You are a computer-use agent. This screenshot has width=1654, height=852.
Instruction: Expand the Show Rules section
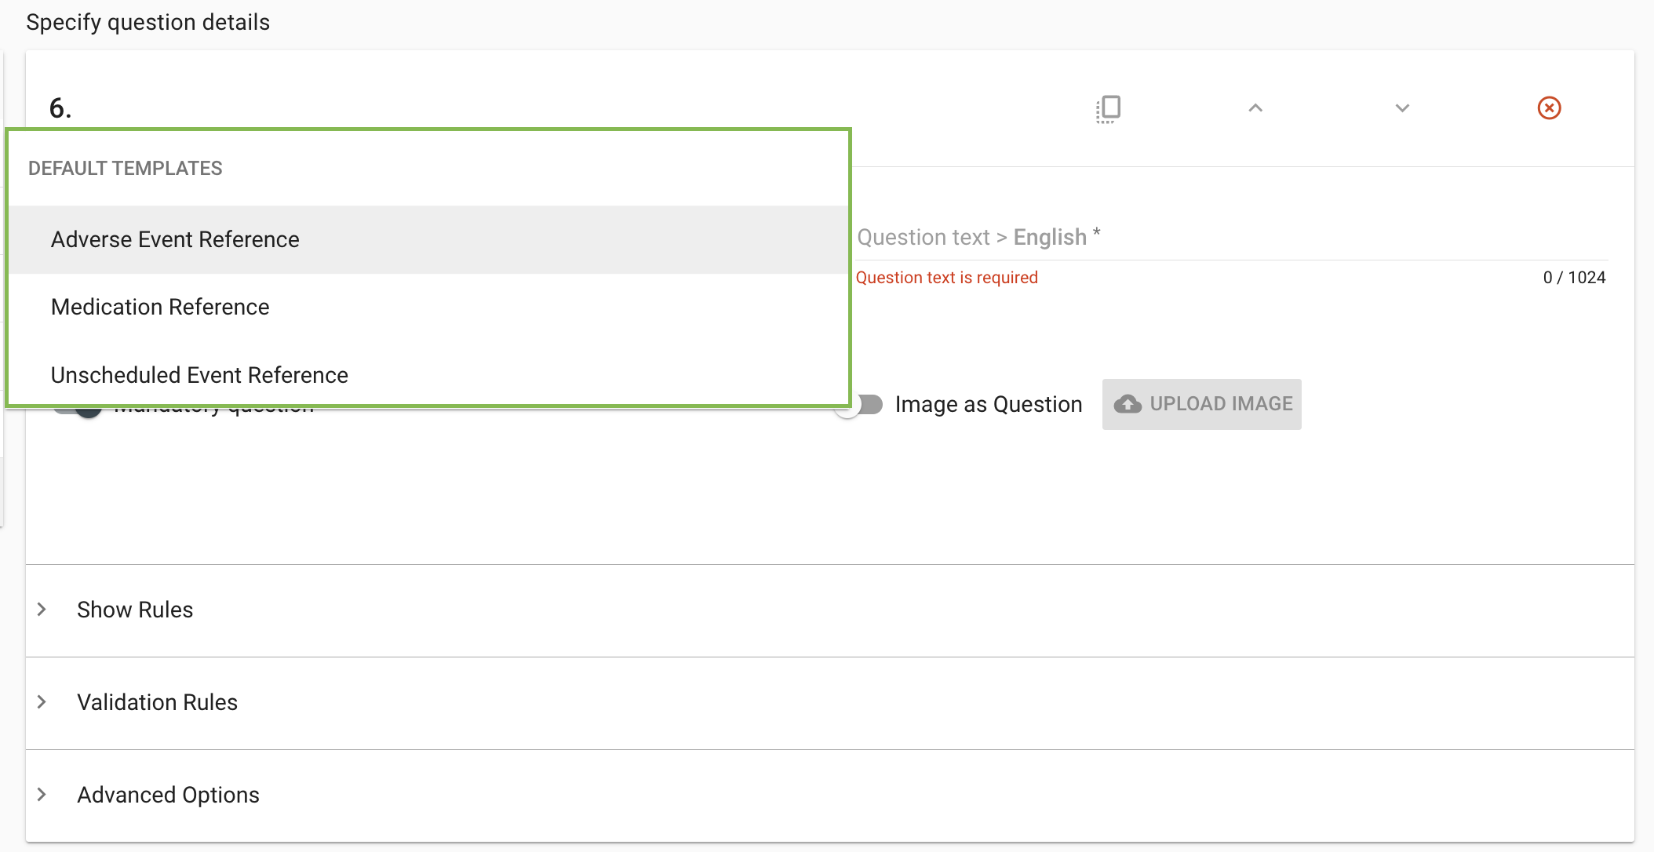click(135, 610)
